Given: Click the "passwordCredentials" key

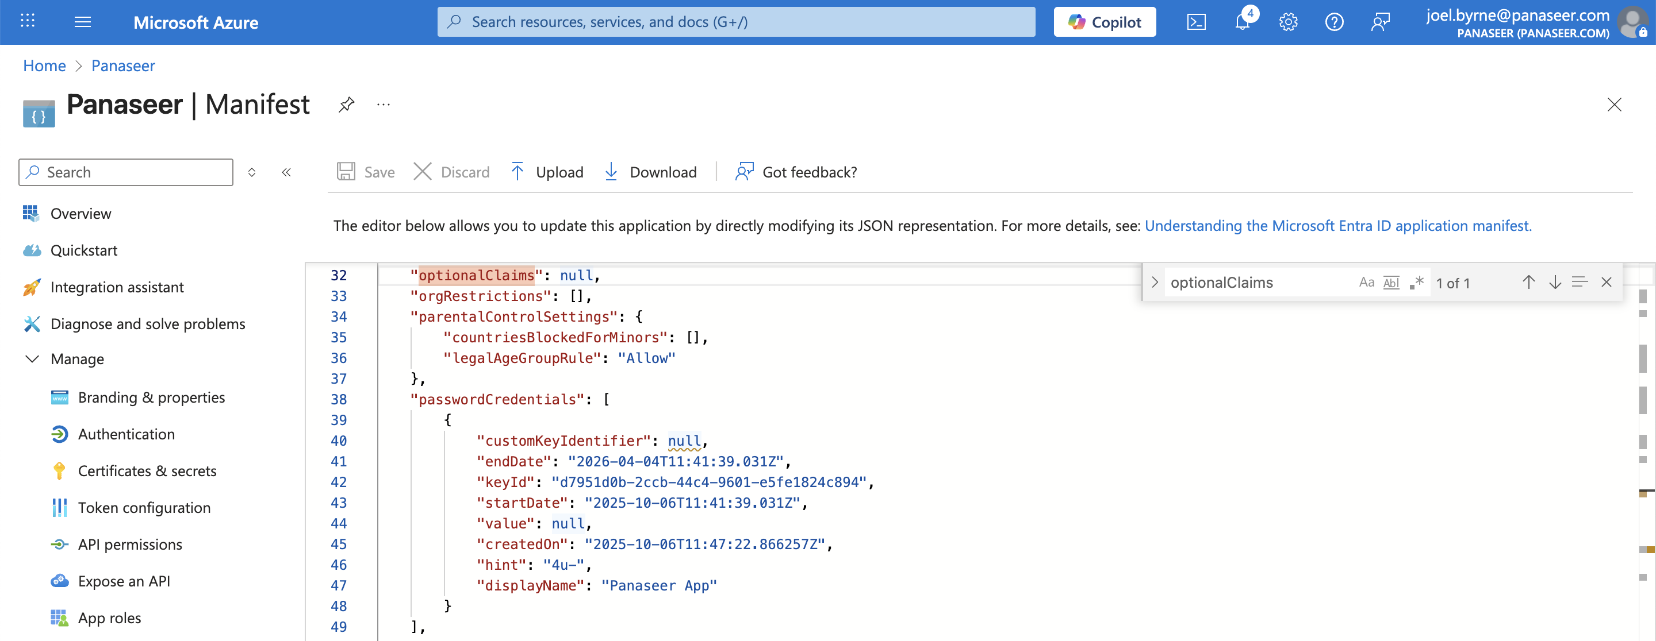Looking at the screenshot, I should coord(497,399).
